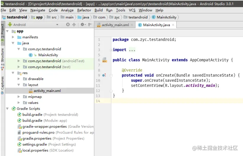Click the hide Project panel icon
243x156 pixels.
coord(90,24)
